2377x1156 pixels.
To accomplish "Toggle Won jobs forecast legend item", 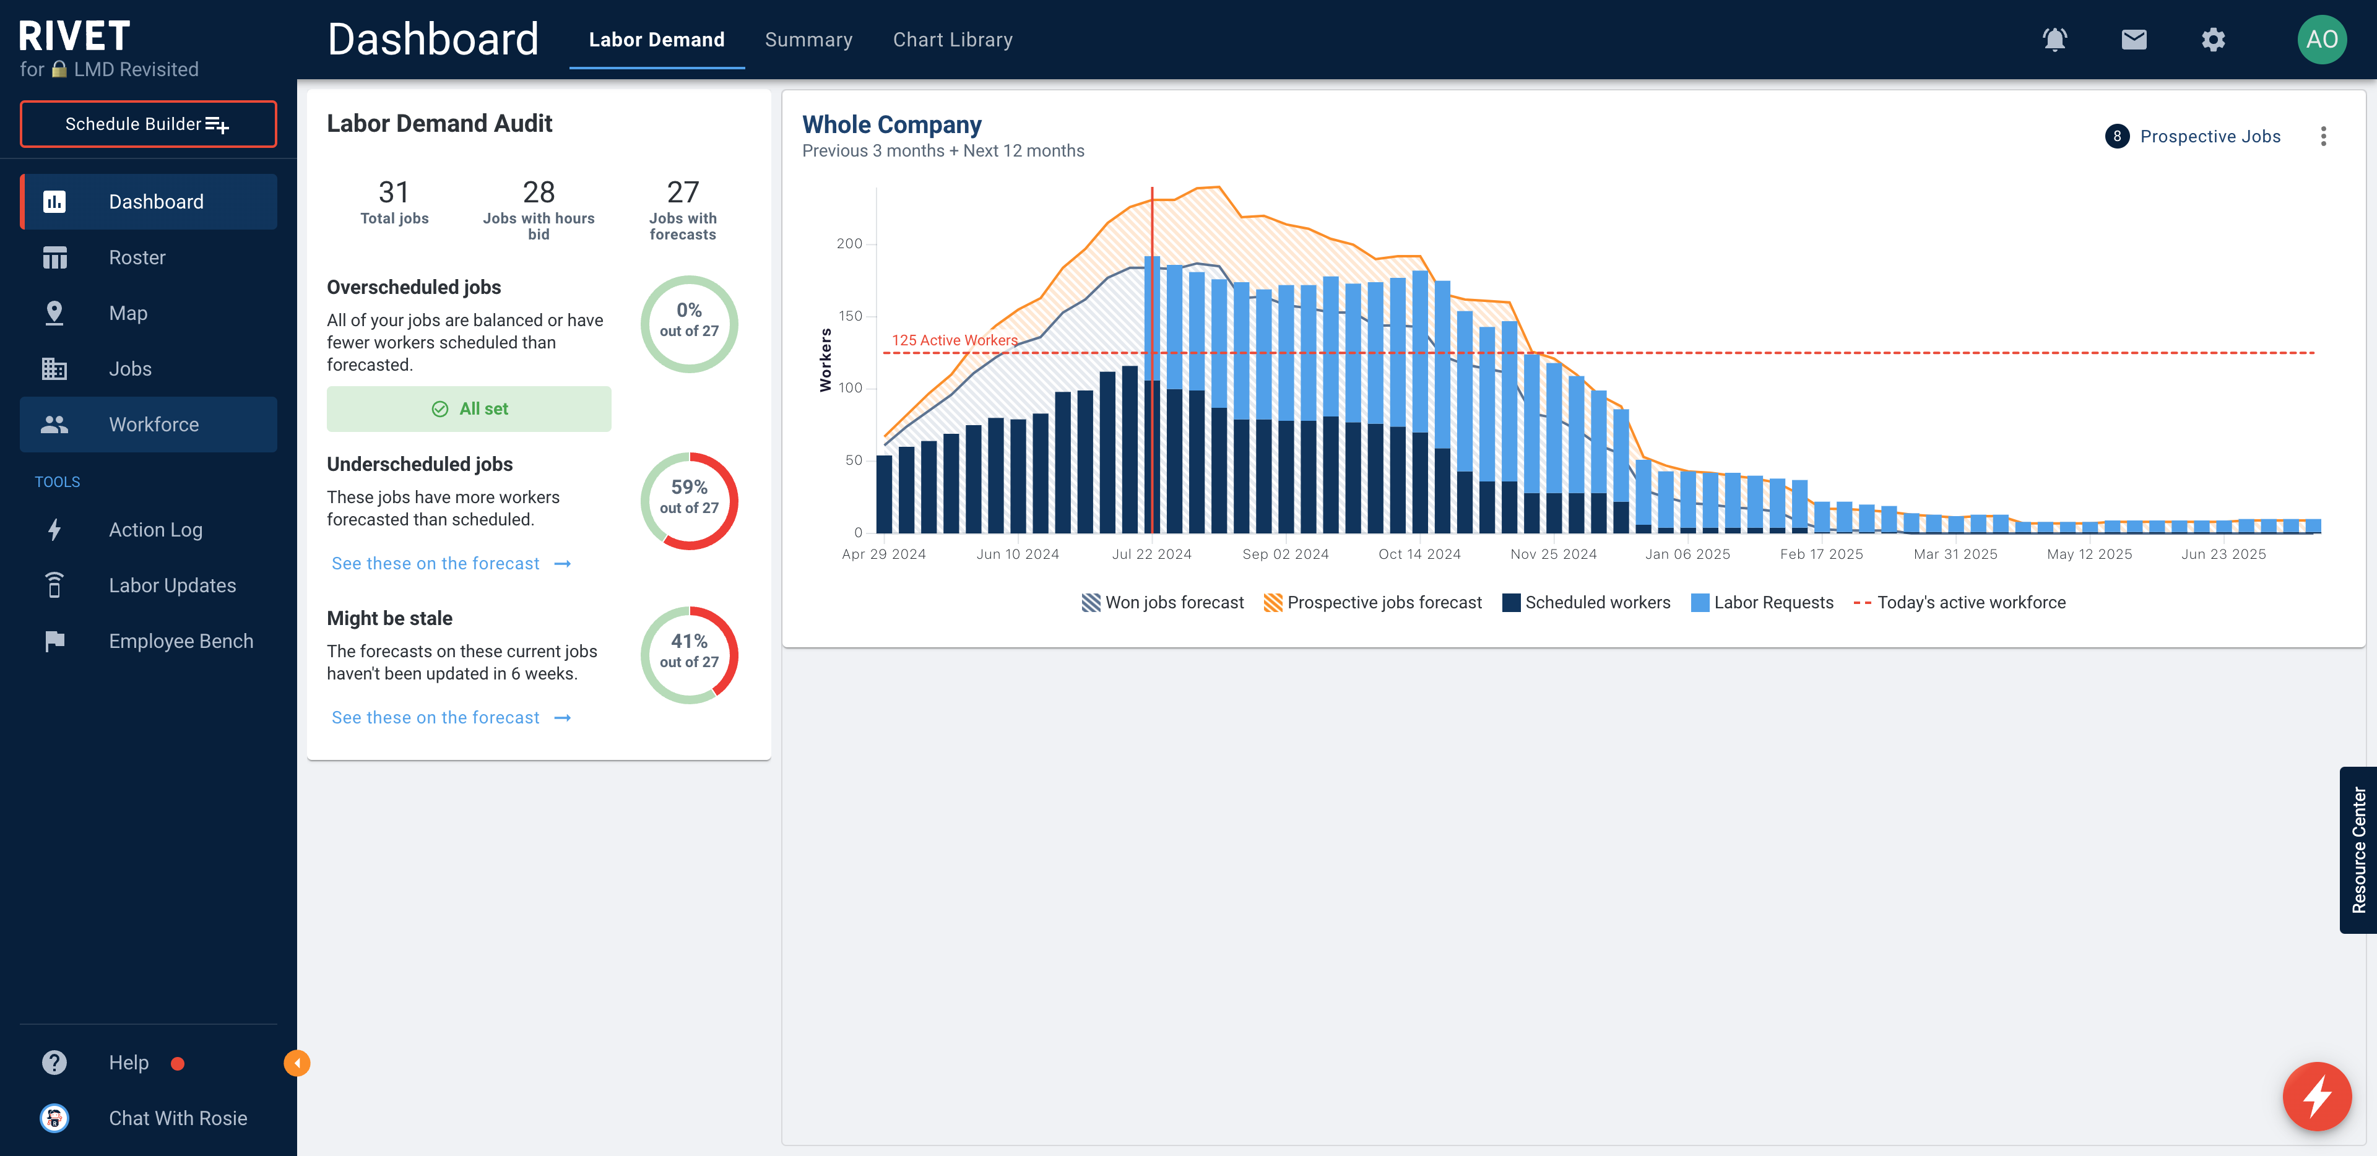I will pos(1163,603).
